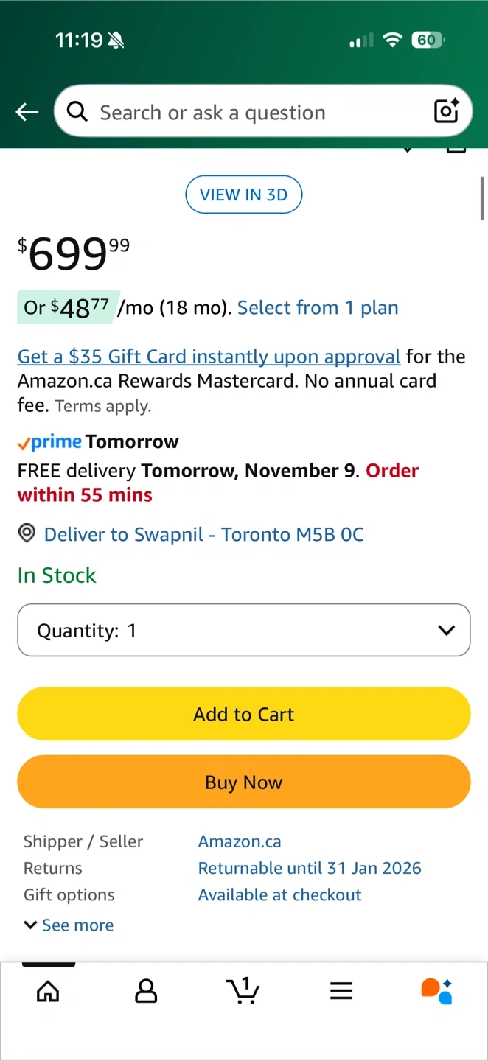Open camera lens search icon
The image size is (488, 1061).
447,111
